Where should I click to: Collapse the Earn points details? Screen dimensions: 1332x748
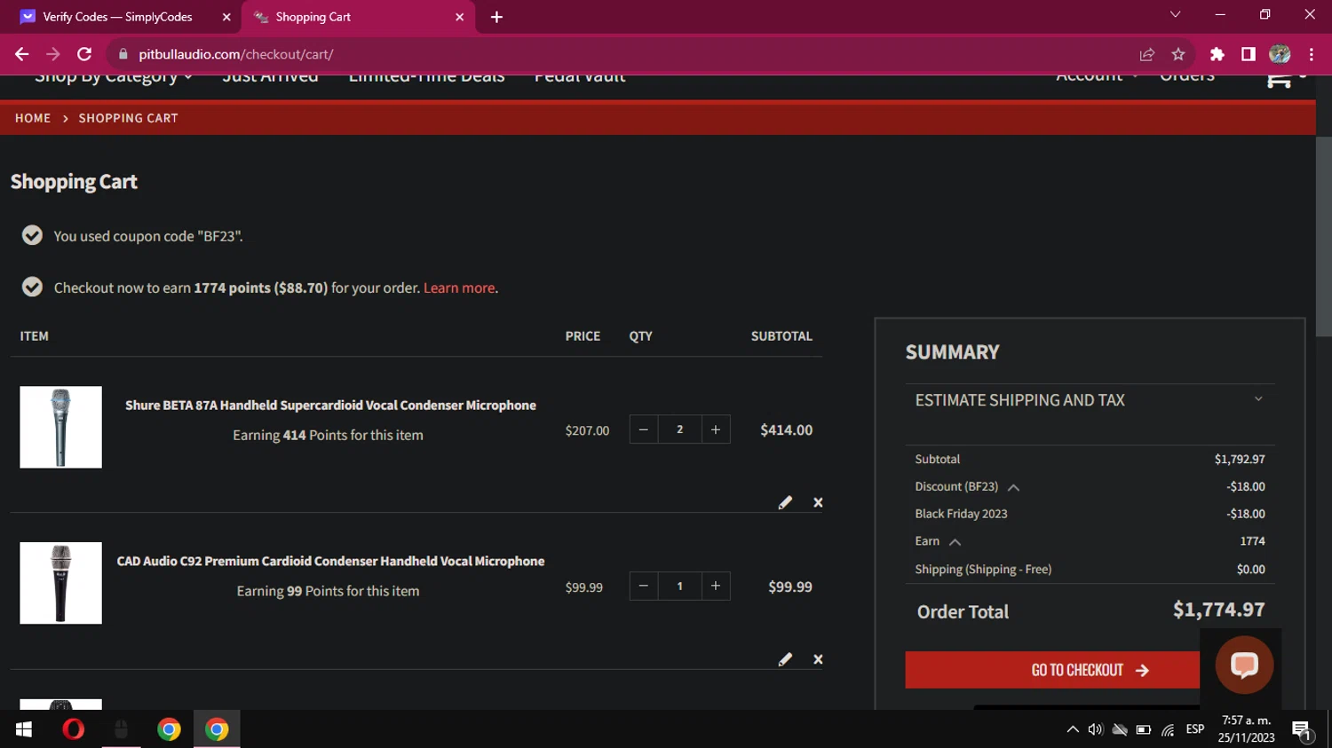pos(955,542)
